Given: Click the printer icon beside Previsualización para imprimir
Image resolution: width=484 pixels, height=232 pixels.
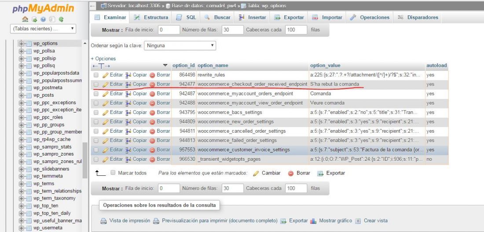Looking at the screenshot, I should pos(156,221).
